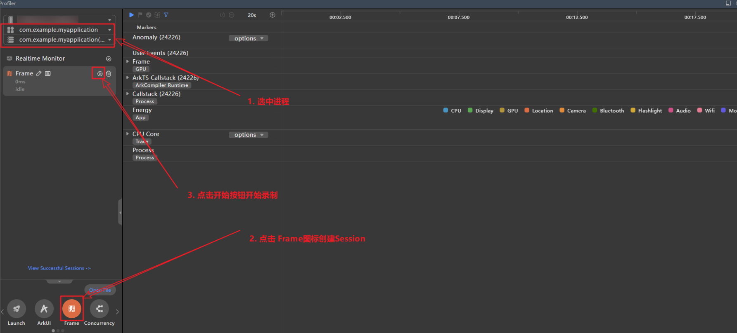Delete the Frame session with trash icon

(109, 74)
